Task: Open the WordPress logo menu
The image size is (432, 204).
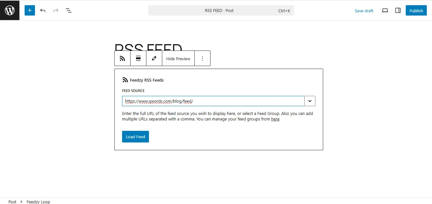Action: 10,10
